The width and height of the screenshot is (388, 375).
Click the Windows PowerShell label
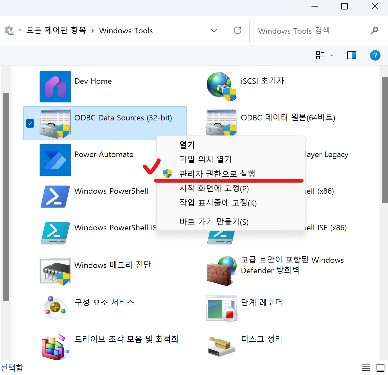[x=111, y=191]
